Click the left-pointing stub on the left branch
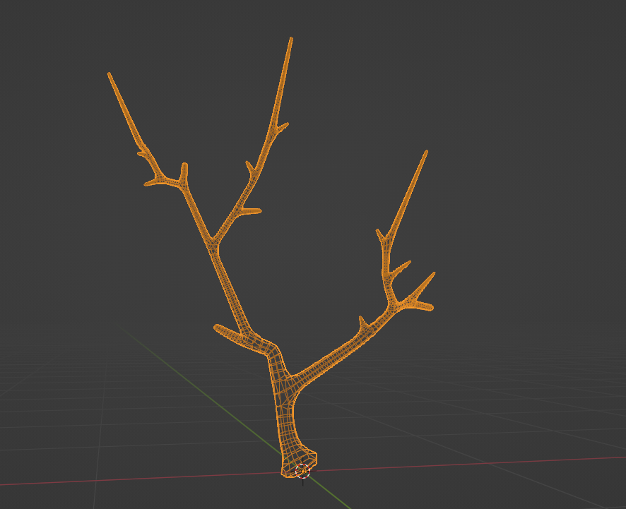 (150, 183)
